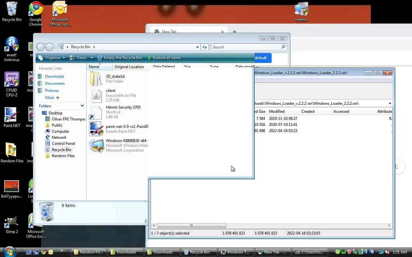Image resolution: width=412 pixels, height=257 pixels.
Task: Select Control Panel in the Folders tree
Action: pos(63,144)
